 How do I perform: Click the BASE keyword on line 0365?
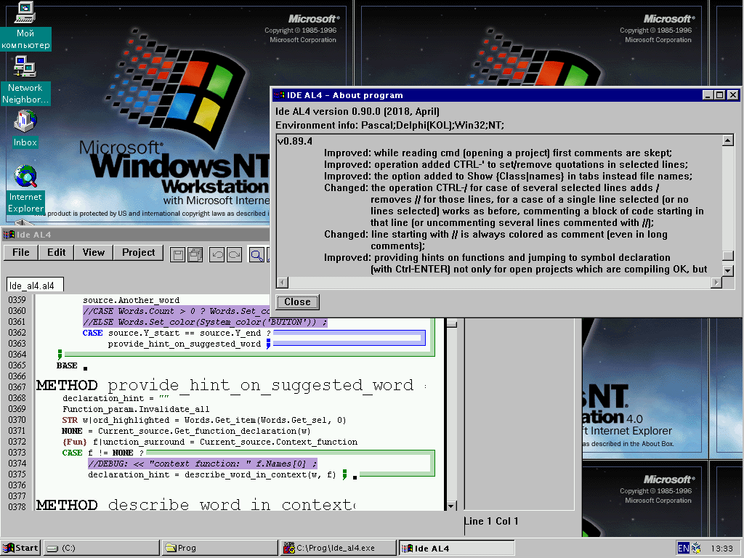67,365
